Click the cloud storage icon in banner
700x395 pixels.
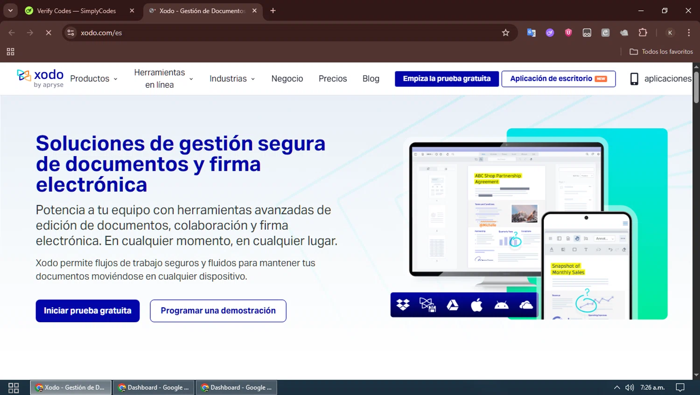[526, 305]
